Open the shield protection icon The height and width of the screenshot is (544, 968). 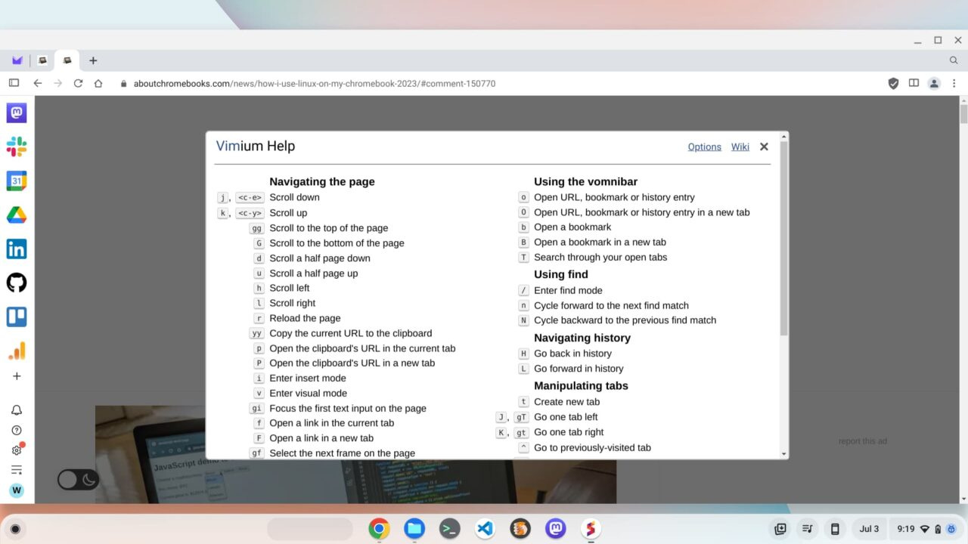pos(893,83)
